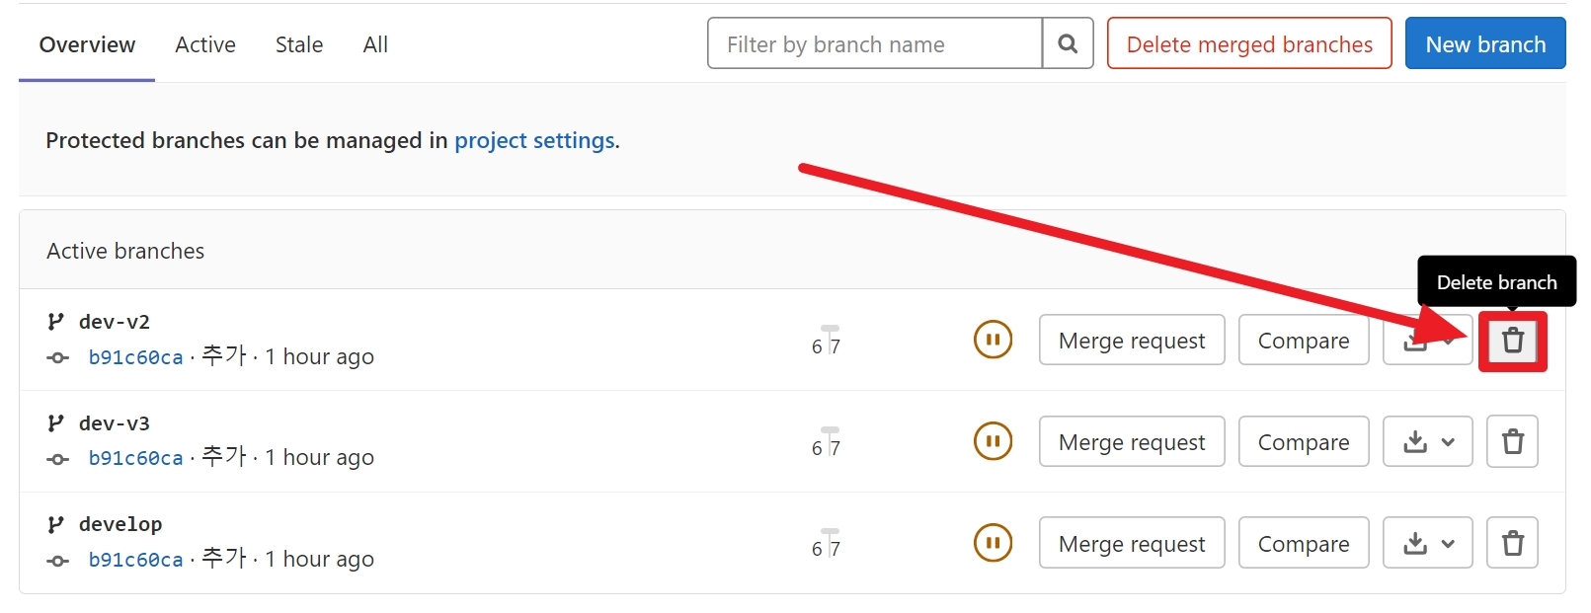
Task: Create merge request for dev-v2
Action: click(x=1131, y=341)
